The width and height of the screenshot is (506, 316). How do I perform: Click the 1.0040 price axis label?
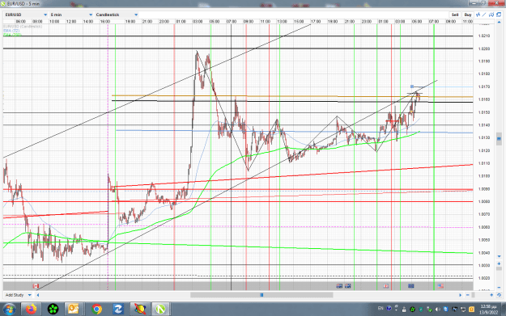tap(484, 253)
